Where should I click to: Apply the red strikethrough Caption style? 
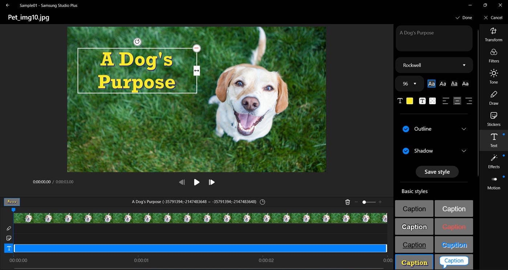point(454,227)
